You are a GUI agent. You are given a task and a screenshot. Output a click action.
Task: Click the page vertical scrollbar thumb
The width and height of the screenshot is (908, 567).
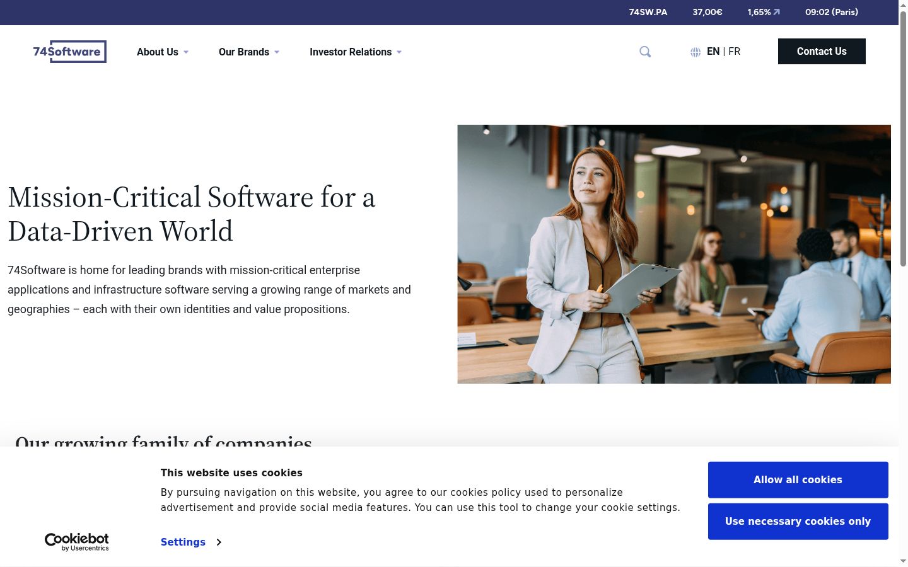point(903,139)
